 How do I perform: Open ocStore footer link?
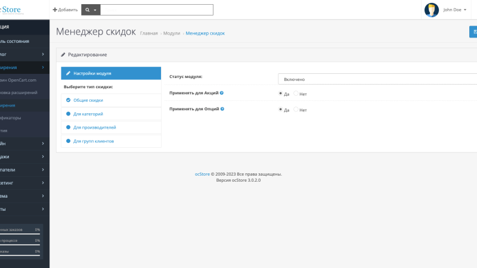pyautogui.click(x=202, y=174)
